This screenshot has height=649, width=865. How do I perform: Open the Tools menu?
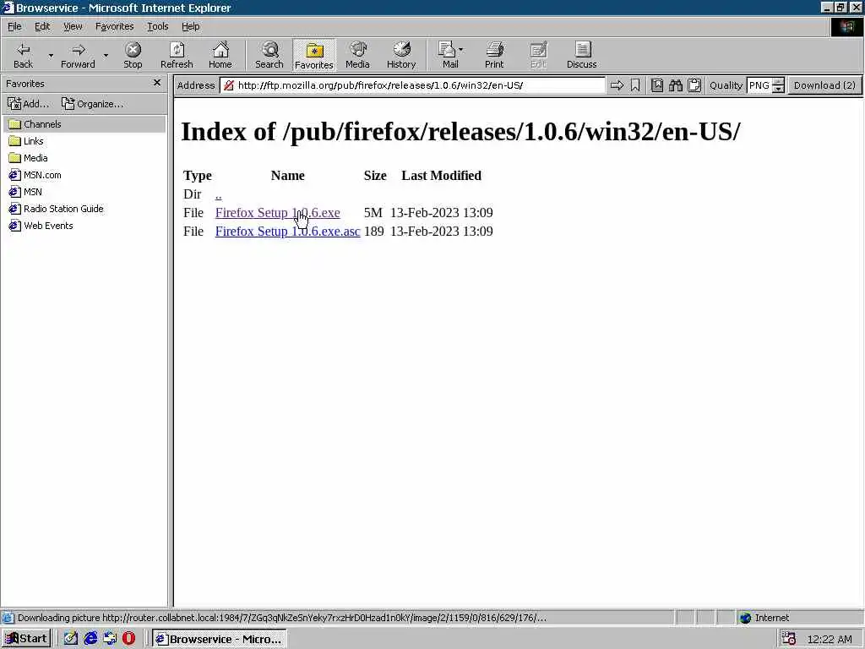pyautogui.click(x=157, y=26)
